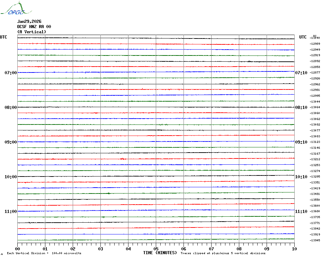Click the 07 minute tick label
Screen dimensions: 322x258
coord(211,249)
